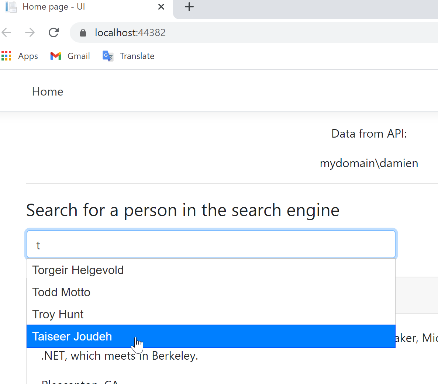The height and width of the screenshot is (384, 438).
Task: Select the highlighted Taiseer Joudeh suggestion
Action: coord(72,336)
